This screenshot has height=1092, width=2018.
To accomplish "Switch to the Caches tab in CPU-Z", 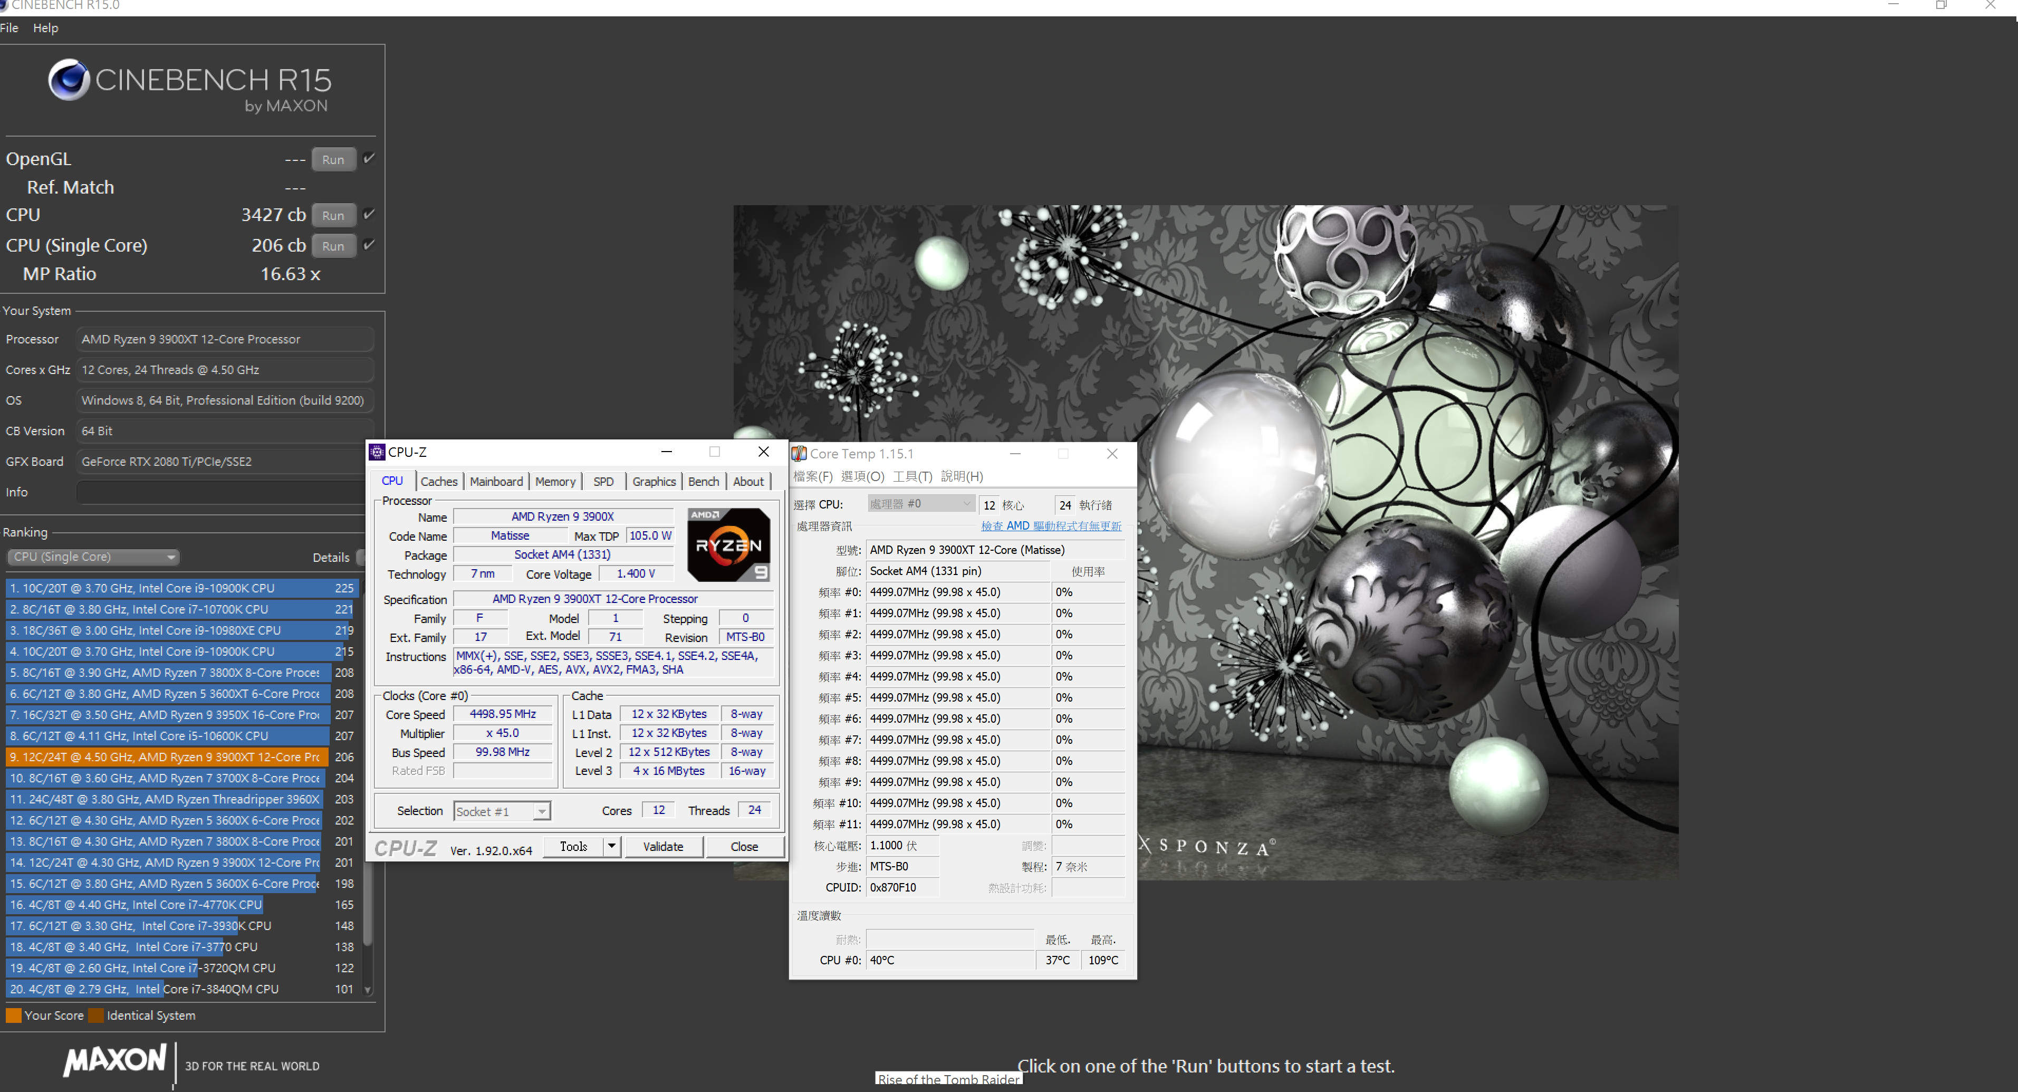I will (x=439, y=481).
